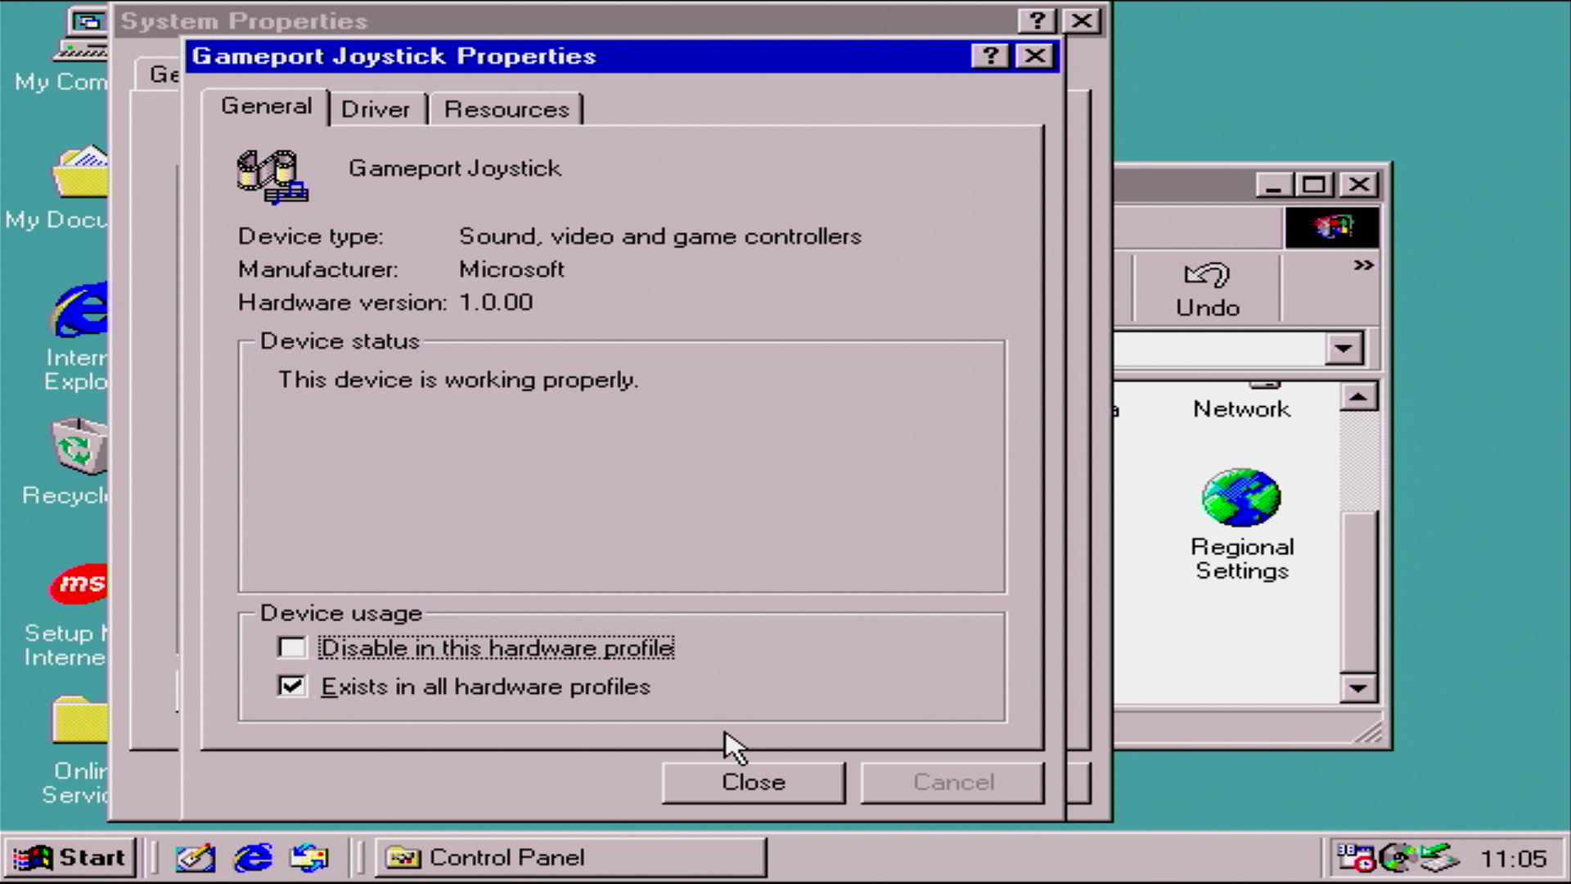Switch to the Resources tab
The height and width of the screenshot is (884, 1571).
point(506,109)
